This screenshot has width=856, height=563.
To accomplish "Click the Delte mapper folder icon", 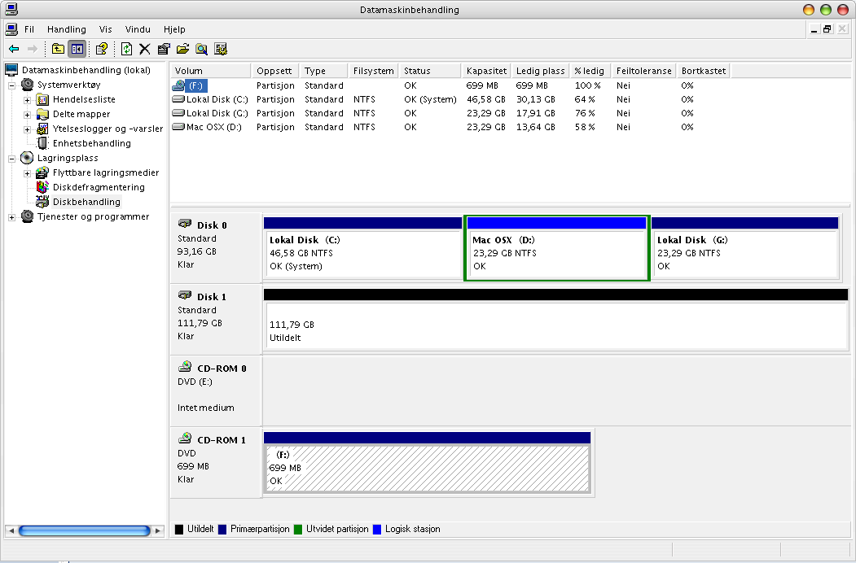I will point(42,114).
